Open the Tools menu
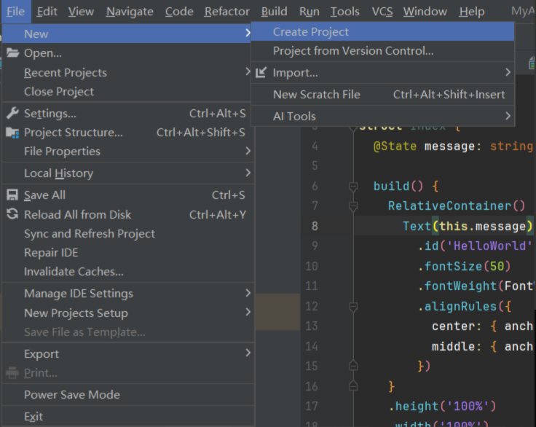Screen dimensions: 536x427 pos(345,11)
